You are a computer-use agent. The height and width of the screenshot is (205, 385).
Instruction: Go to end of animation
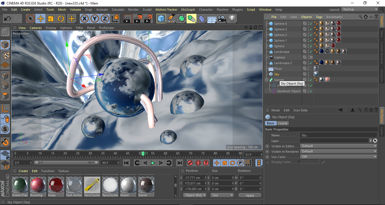pyautogui.click(x=179, y=163)
